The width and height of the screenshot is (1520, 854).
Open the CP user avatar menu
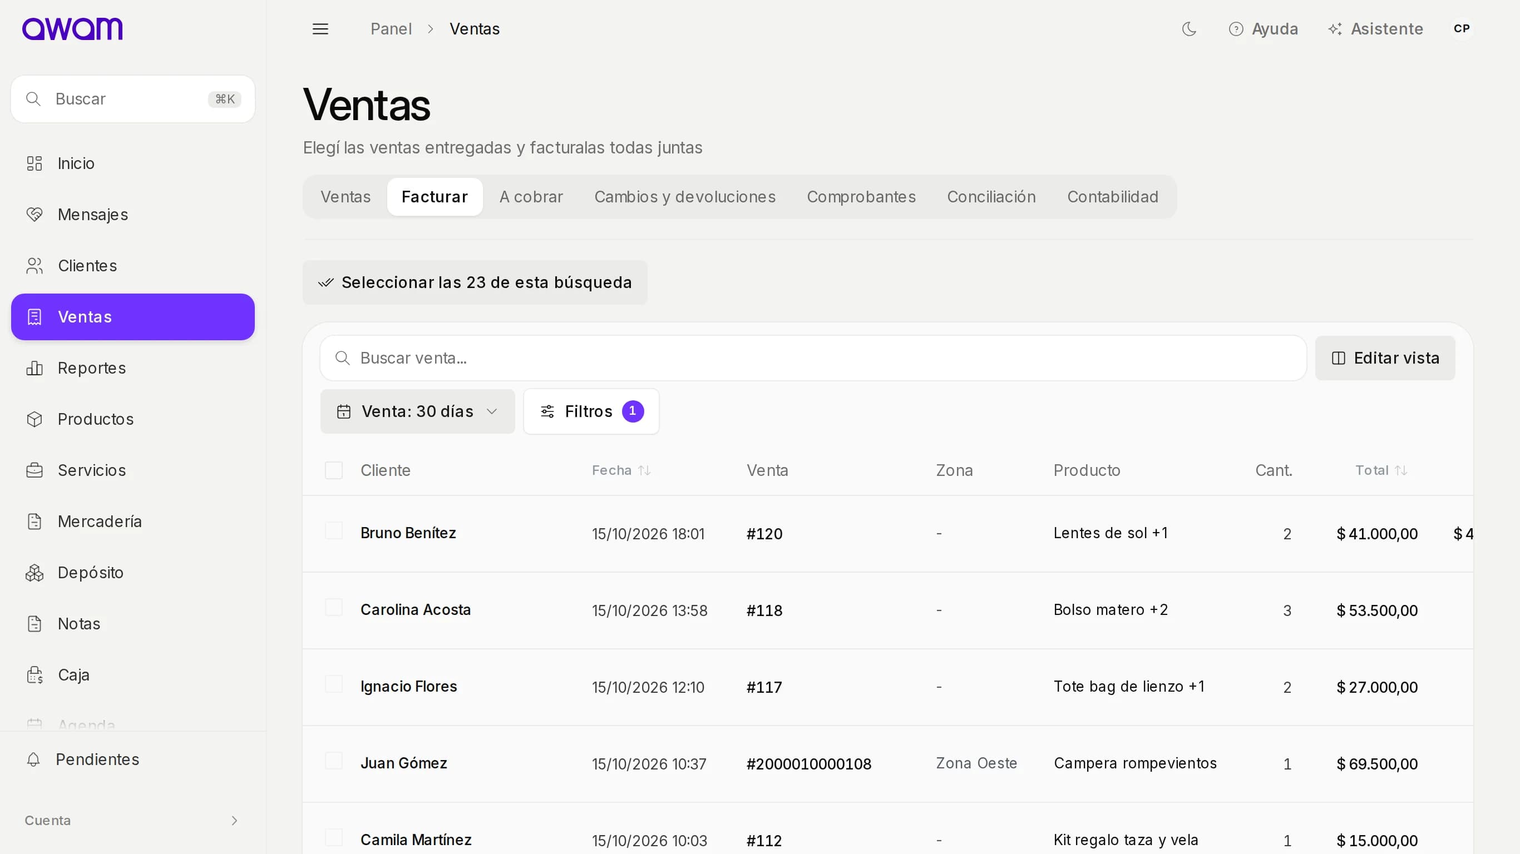(1462, 28)
